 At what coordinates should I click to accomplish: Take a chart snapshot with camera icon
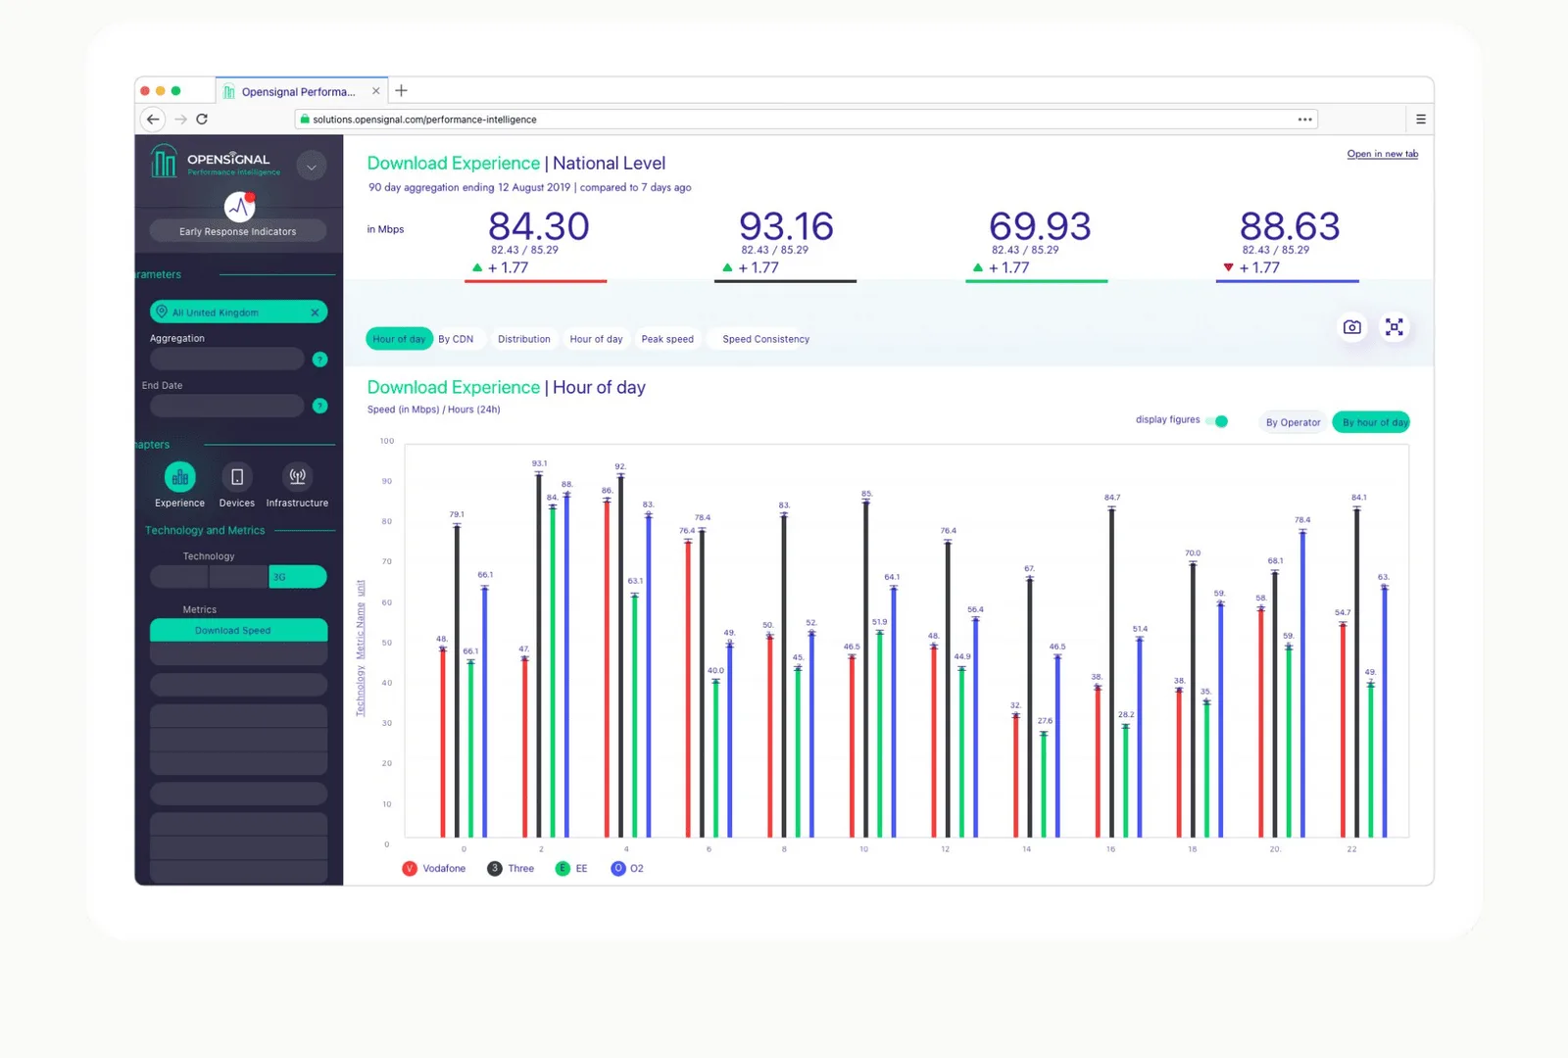(x=1351, y=327)
